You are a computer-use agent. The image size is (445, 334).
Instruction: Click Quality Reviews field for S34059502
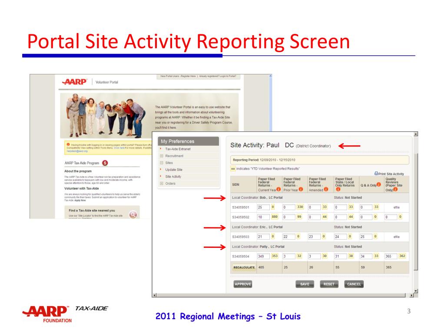coord(391,217)
